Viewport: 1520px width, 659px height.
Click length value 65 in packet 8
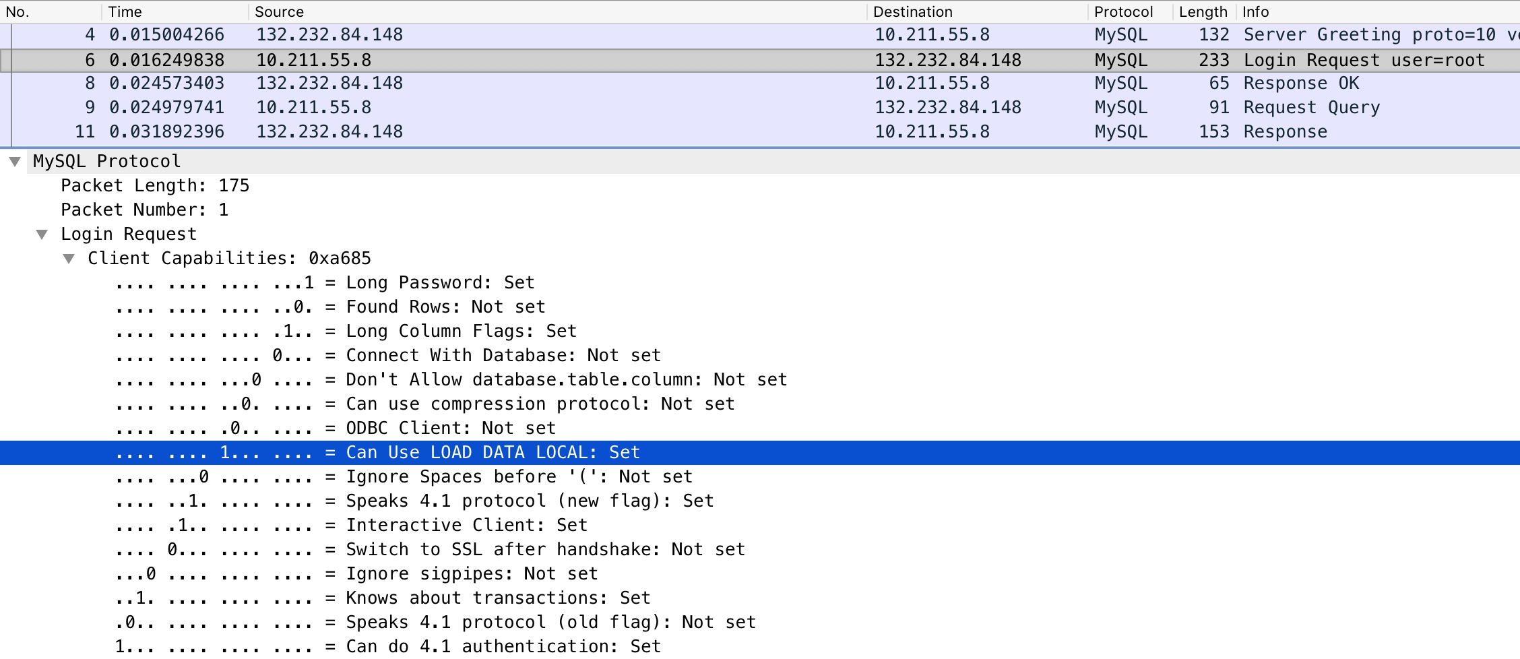tap(1220, 84)
